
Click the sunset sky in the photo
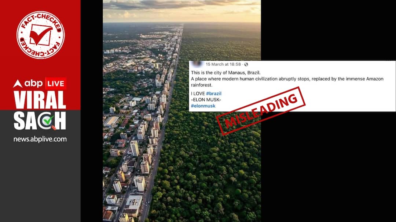[x=182, y=11]
